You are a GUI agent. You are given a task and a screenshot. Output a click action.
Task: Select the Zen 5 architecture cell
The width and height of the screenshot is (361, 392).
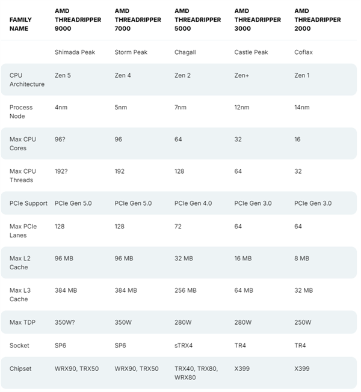tap(63, 76)
